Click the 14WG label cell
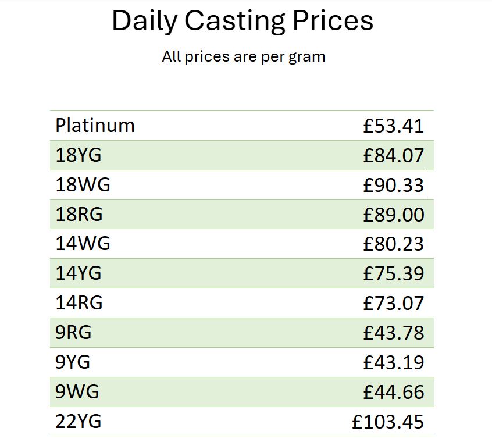 click(83, 244)
